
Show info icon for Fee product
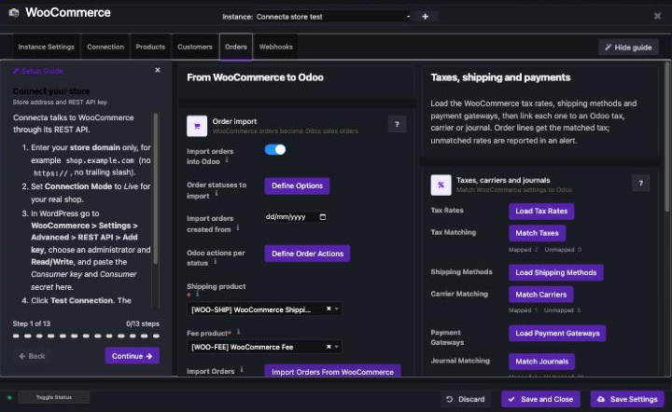coord(239,332)
